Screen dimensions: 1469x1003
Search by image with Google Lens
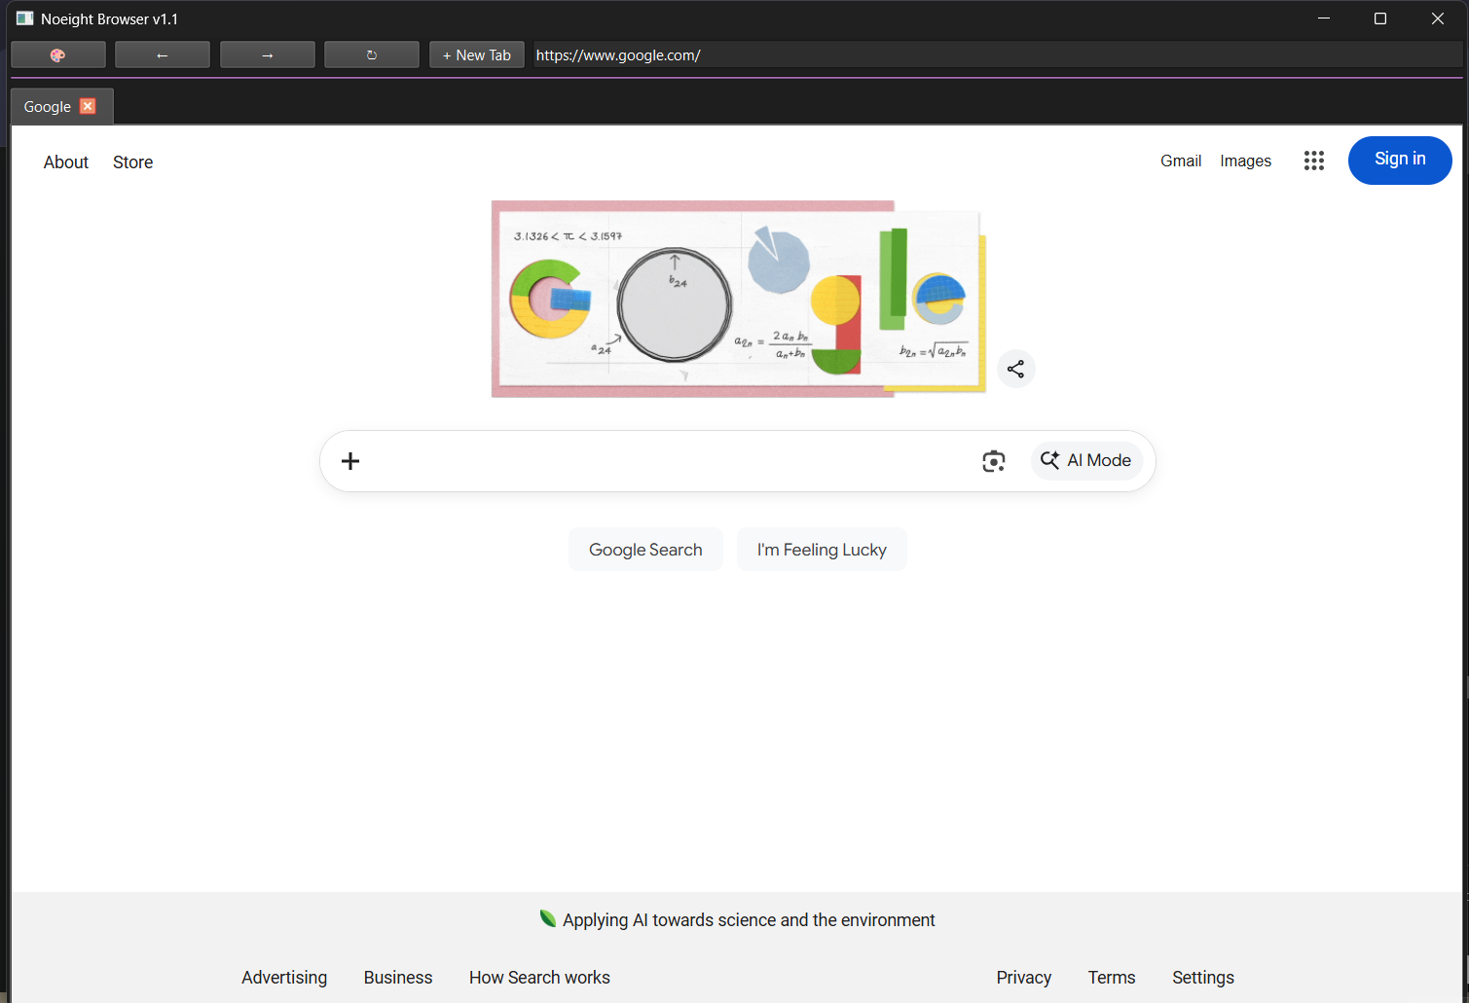coord(993,460)
